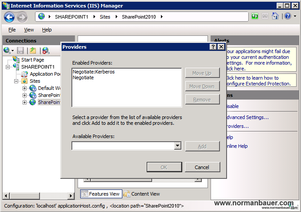301x212 pixels.
Task: Open the File menu
Action: [x=12, y=30]
